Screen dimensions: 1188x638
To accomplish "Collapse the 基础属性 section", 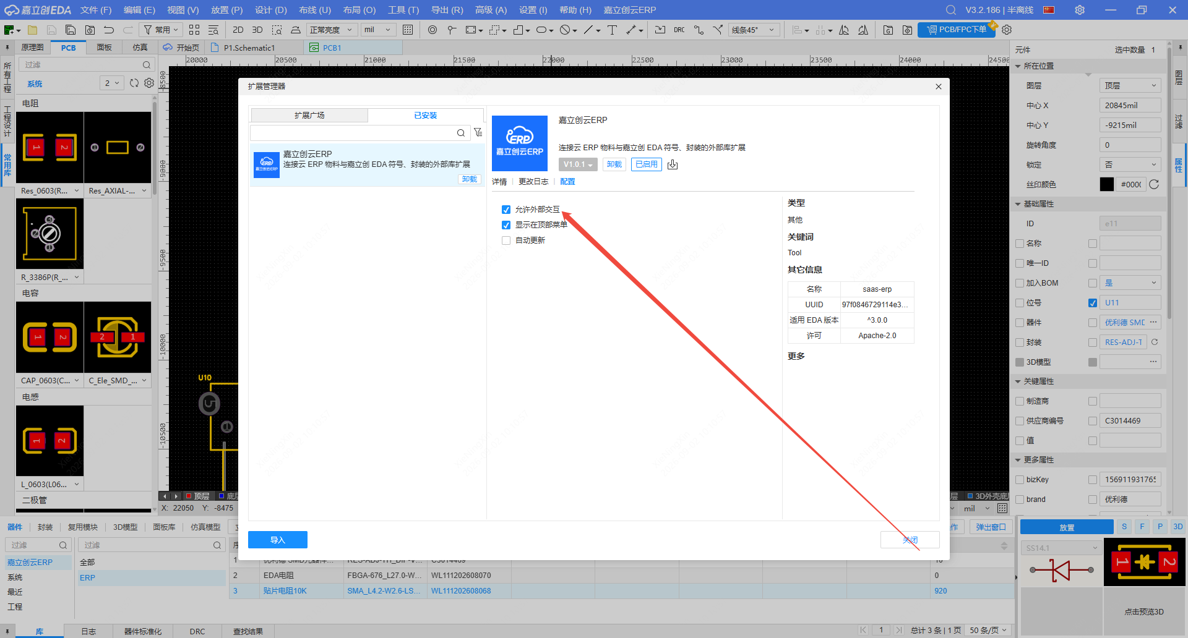I will (x=1018, y=204).
